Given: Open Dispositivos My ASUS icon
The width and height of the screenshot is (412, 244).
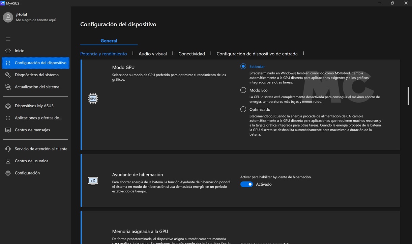Looking at the screenshot, I should click(x=8, y=106).
